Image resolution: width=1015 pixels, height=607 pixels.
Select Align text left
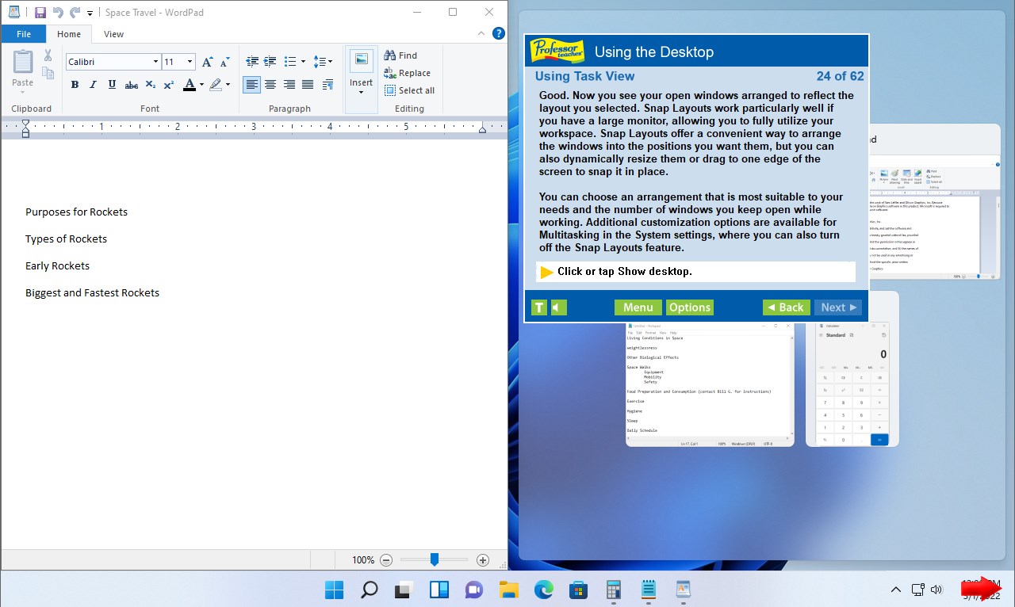251,85
